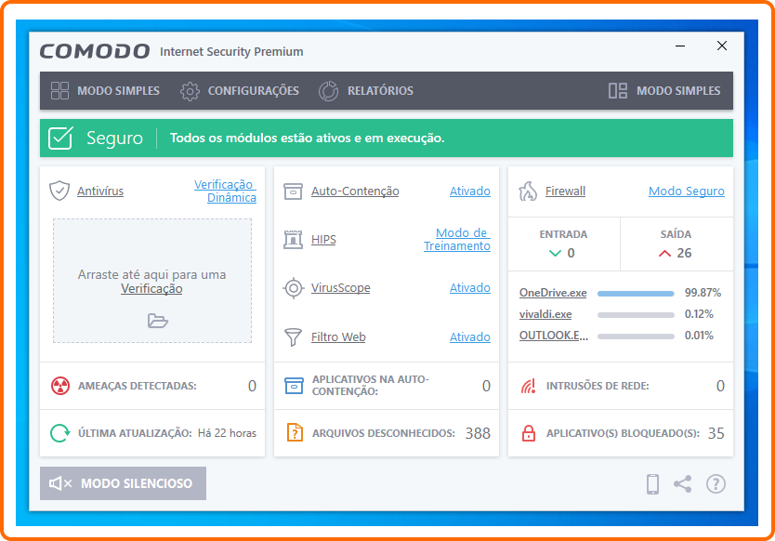Click the 0.01% value for OUTLOOK

(x=699, y=336)
